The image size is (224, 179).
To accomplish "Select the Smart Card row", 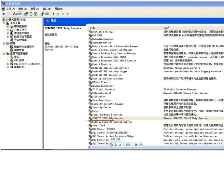I will [x=156, y=125].
